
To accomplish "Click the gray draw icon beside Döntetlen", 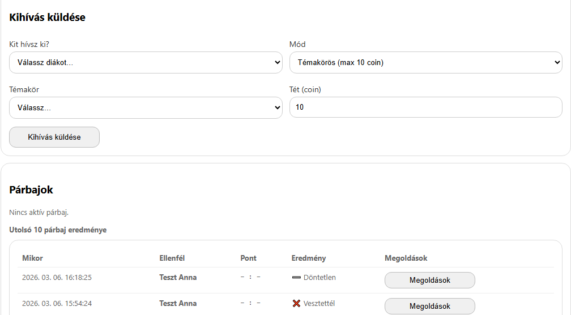I will (296, 278).
